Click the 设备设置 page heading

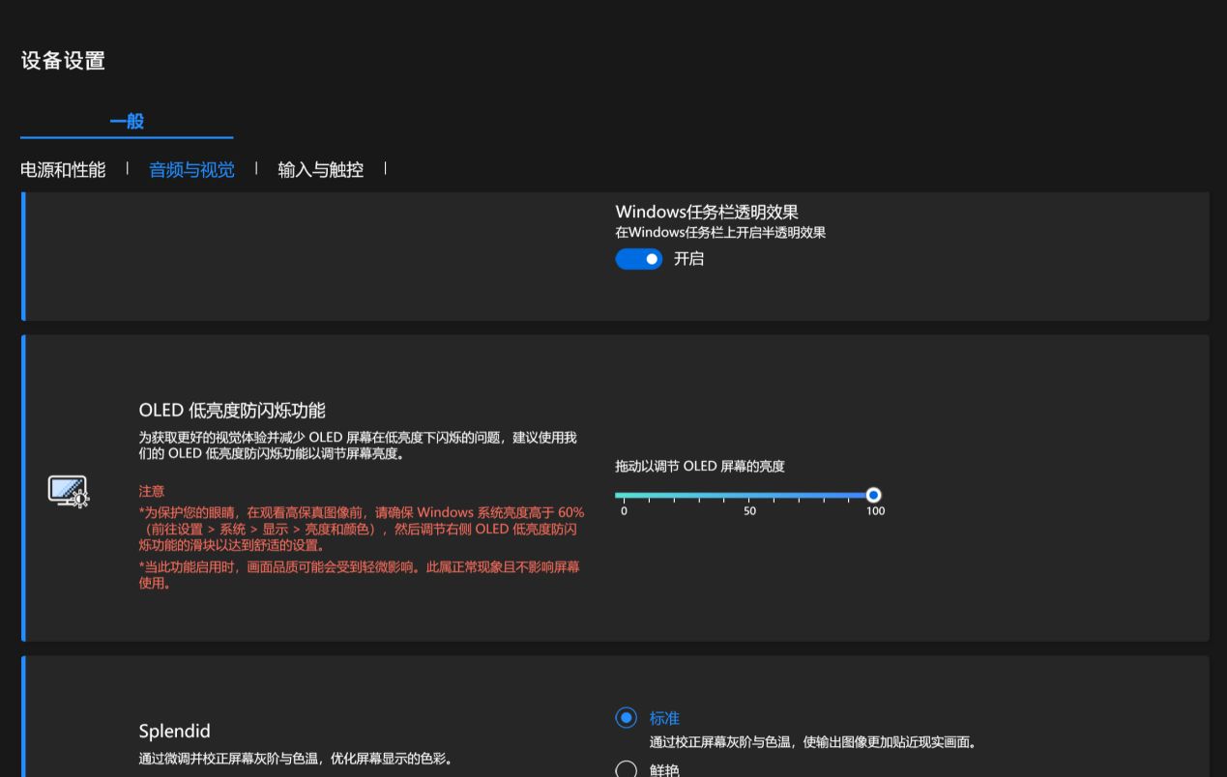click(x=63, y=61)
